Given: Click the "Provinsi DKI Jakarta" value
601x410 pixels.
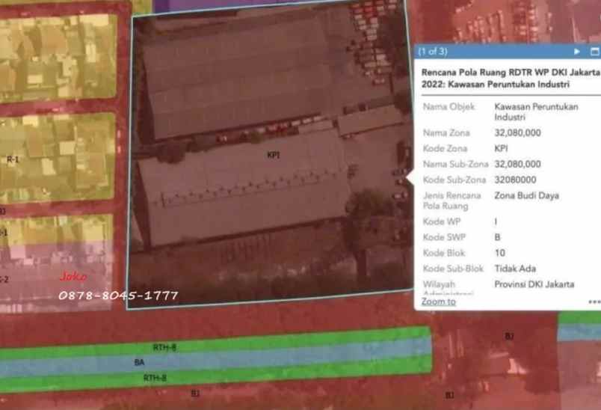Looking at the screenshot, I should coord(534,284).
